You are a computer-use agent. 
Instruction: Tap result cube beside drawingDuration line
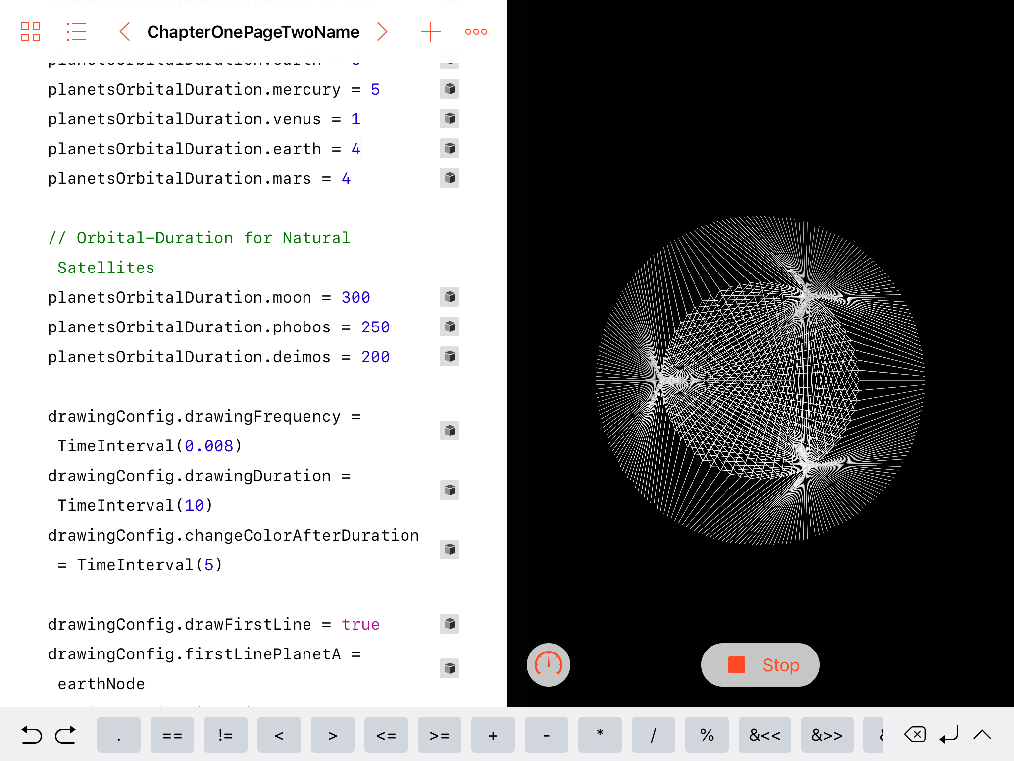coord(450,490)
